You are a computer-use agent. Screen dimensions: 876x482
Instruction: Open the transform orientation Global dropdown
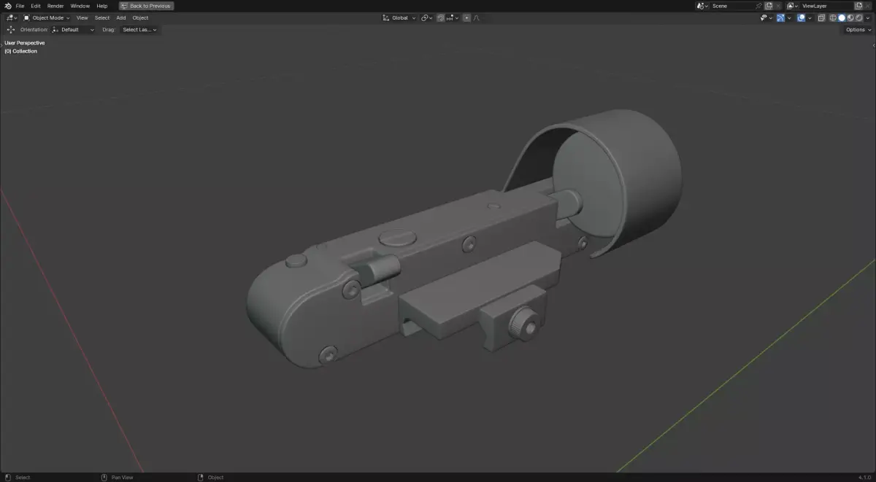[x=400, y=18]
